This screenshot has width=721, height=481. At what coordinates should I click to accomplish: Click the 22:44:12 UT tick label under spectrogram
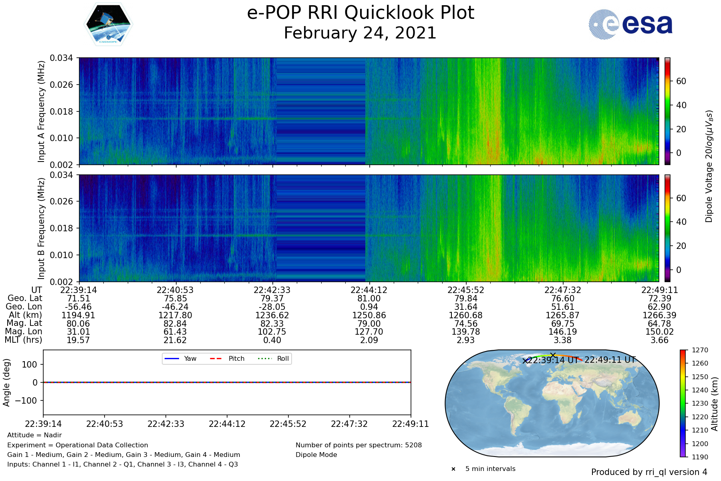[369, 290]
